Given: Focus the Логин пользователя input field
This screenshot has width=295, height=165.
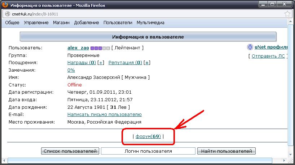Looking at the screenshot, I should click(148, 151).
